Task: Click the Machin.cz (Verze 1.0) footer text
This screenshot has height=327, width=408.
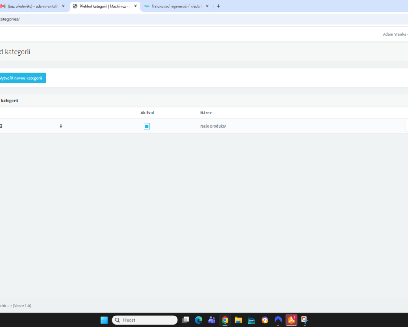Action: pos(16,306)
